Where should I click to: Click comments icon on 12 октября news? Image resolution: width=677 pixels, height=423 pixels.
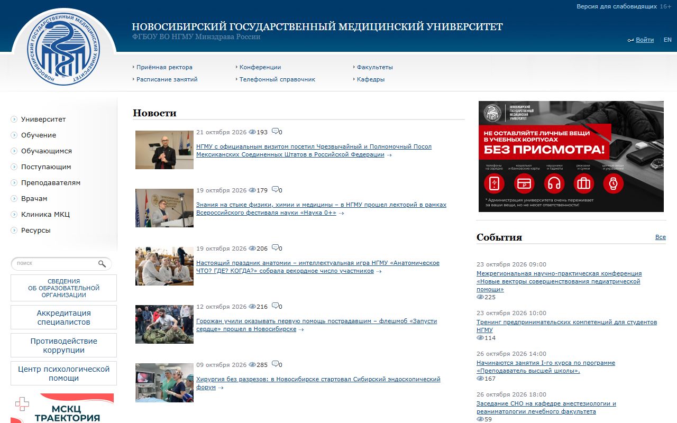coord(275,306)
